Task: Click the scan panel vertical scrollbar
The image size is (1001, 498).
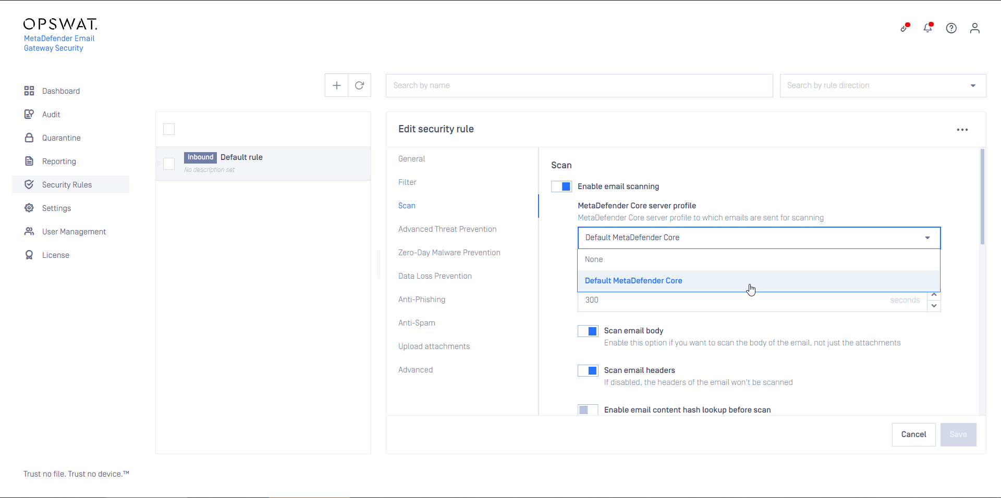Action: 982,198
